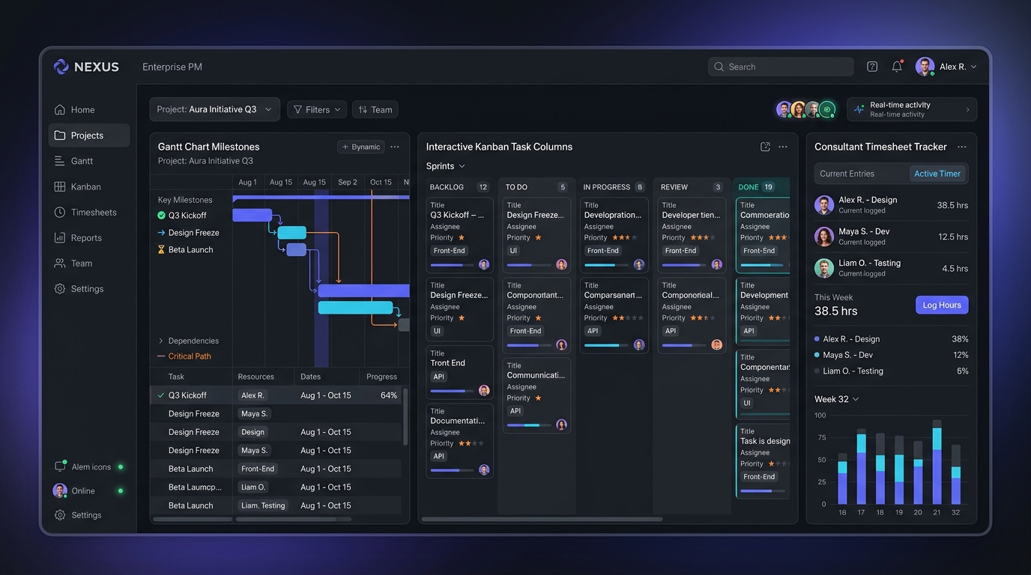Image resolution: width=1031 pixels, height=575 pixels.
Task: Click the Alex R. - Design legend dot
Action: [817, 339]
